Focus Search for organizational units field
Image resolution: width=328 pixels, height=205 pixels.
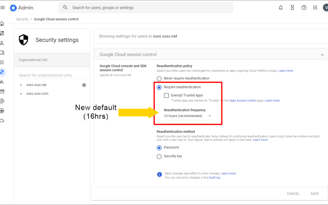tap(51, 75)
